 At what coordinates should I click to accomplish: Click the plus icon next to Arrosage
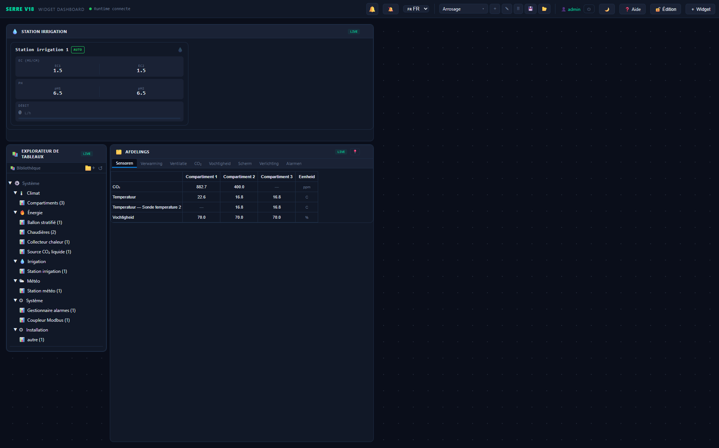point(495,9)
